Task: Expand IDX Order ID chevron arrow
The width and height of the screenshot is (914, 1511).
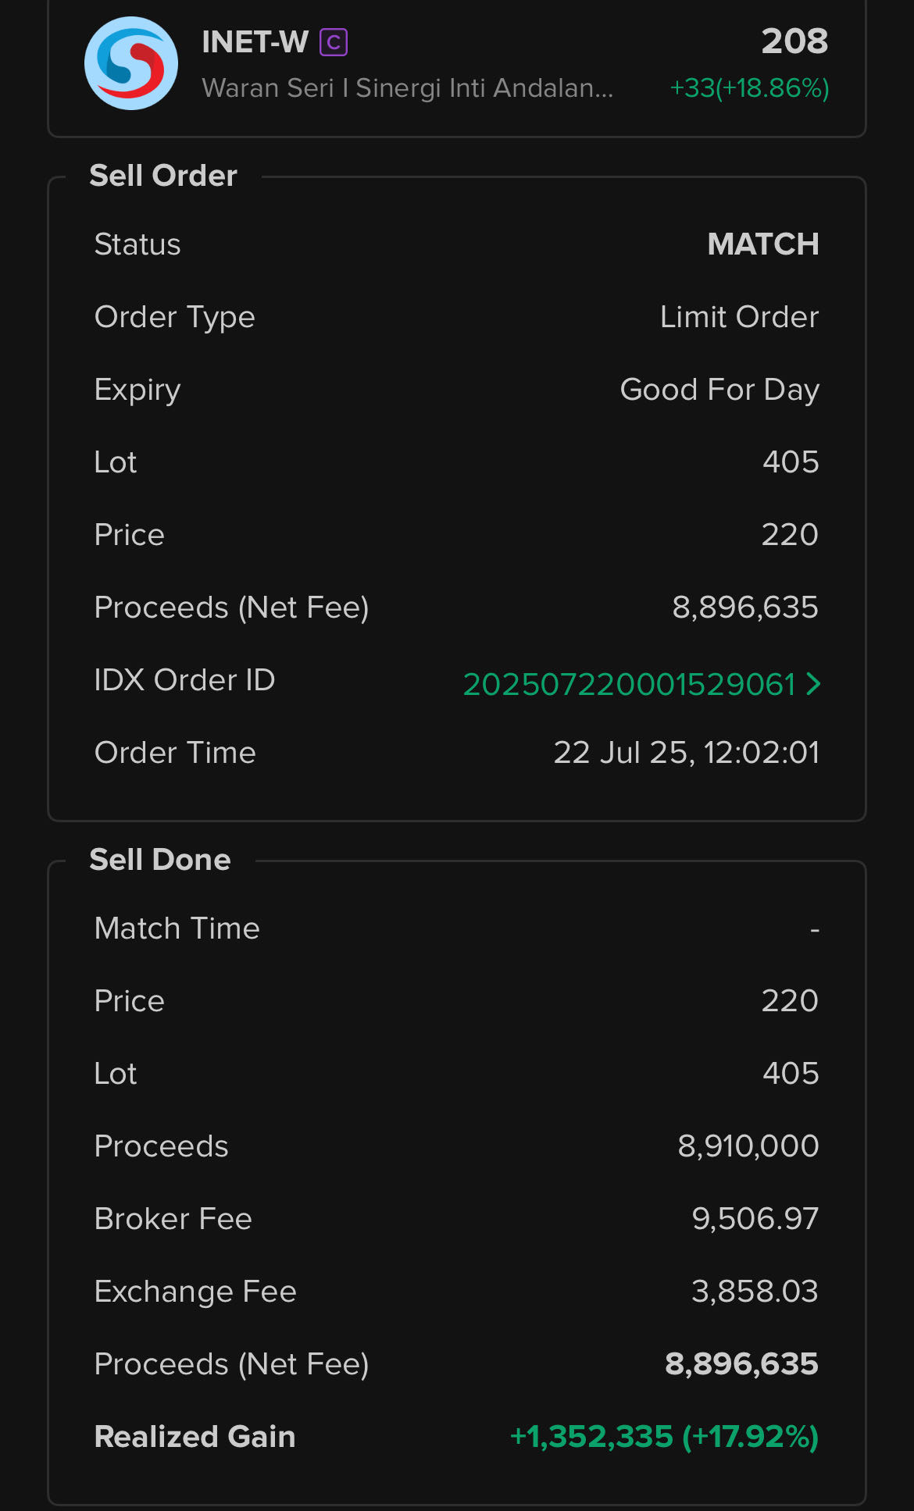Action: point(813,684)
